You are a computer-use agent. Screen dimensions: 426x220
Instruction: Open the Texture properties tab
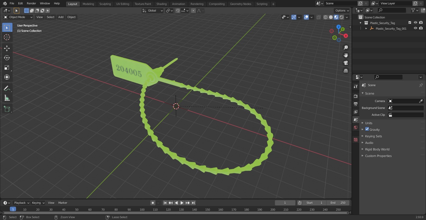(356, 139)
